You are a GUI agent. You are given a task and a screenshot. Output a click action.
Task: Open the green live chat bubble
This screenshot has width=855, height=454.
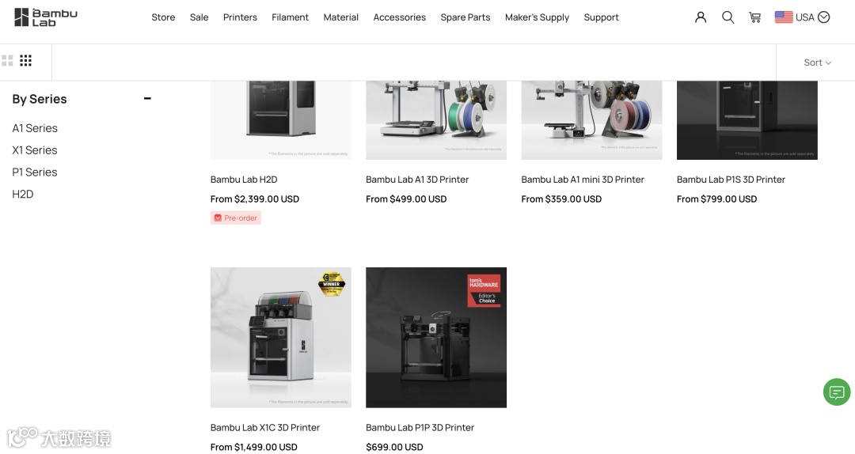(837, 392)
